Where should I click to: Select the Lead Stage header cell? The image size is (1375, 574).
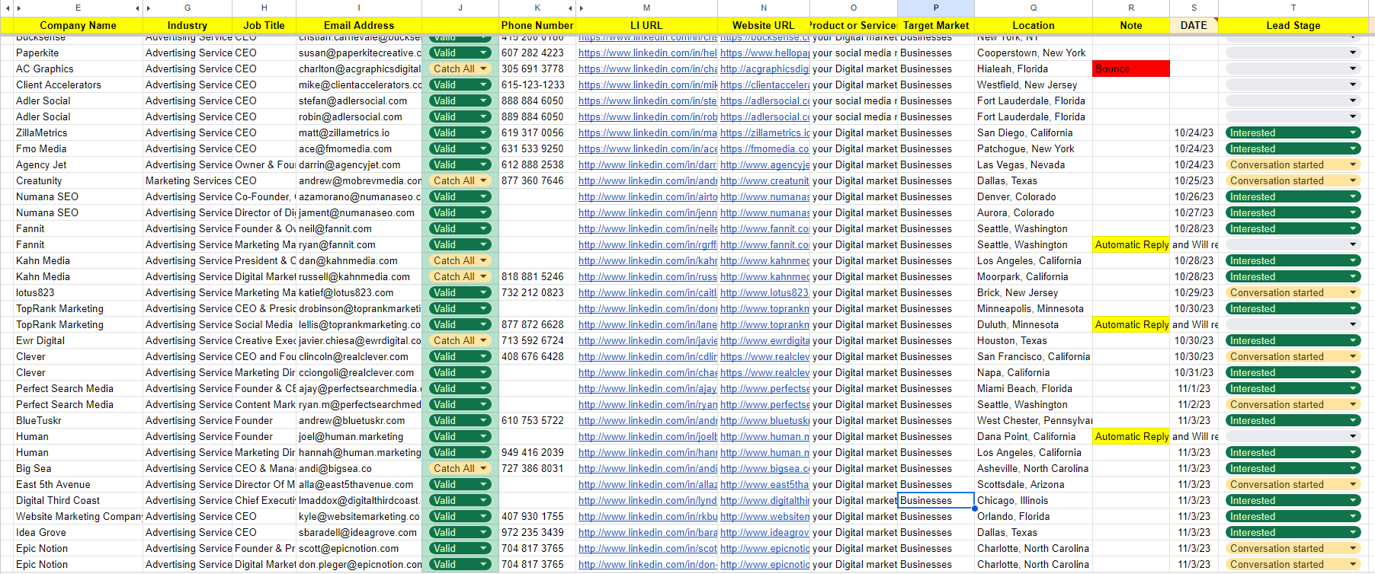(x=1293, y=25)
